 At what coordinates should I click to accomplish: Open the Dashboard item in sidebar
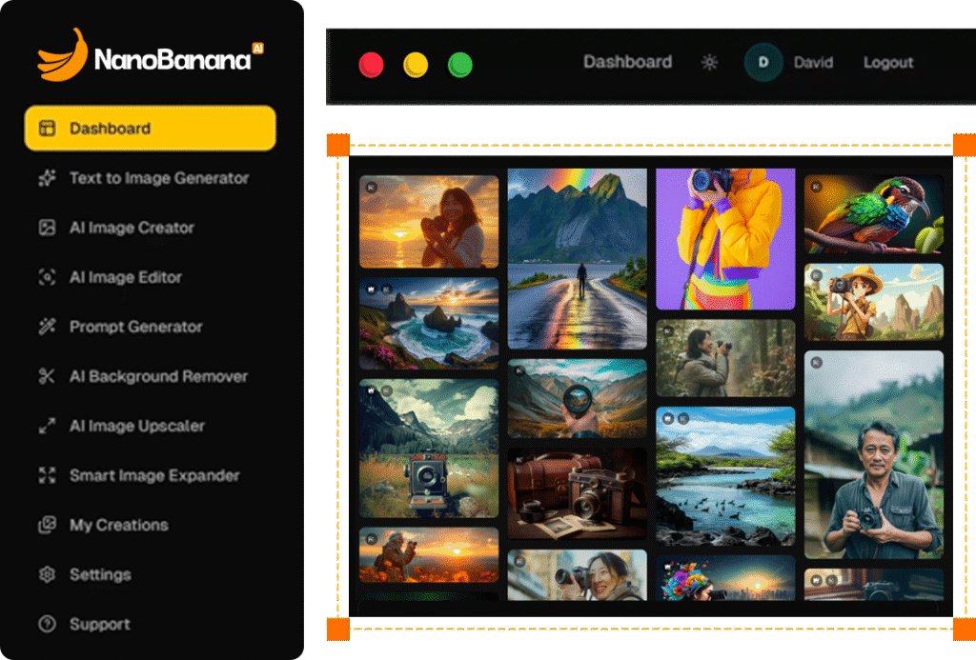click(150, 129)
